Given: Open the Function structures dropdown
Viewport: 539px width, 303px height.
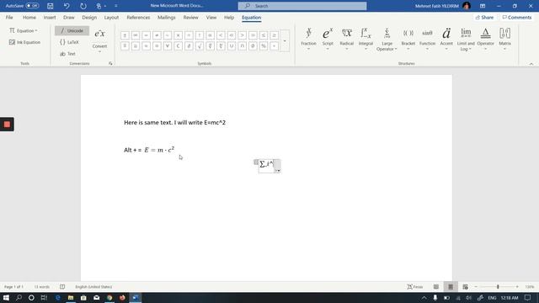Looking at the screenshot, I should click(x=427, y=39).
